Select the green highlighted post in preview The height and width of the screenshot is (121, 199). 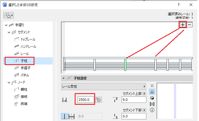tap(125, 64)
